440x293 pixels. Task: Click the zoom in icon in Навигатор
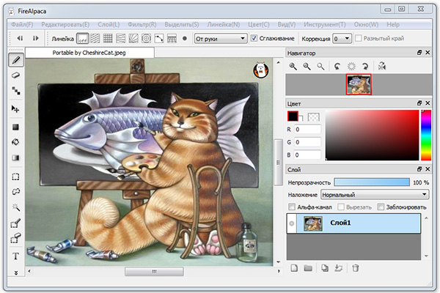pyautogui.click(x=293, y=67)
